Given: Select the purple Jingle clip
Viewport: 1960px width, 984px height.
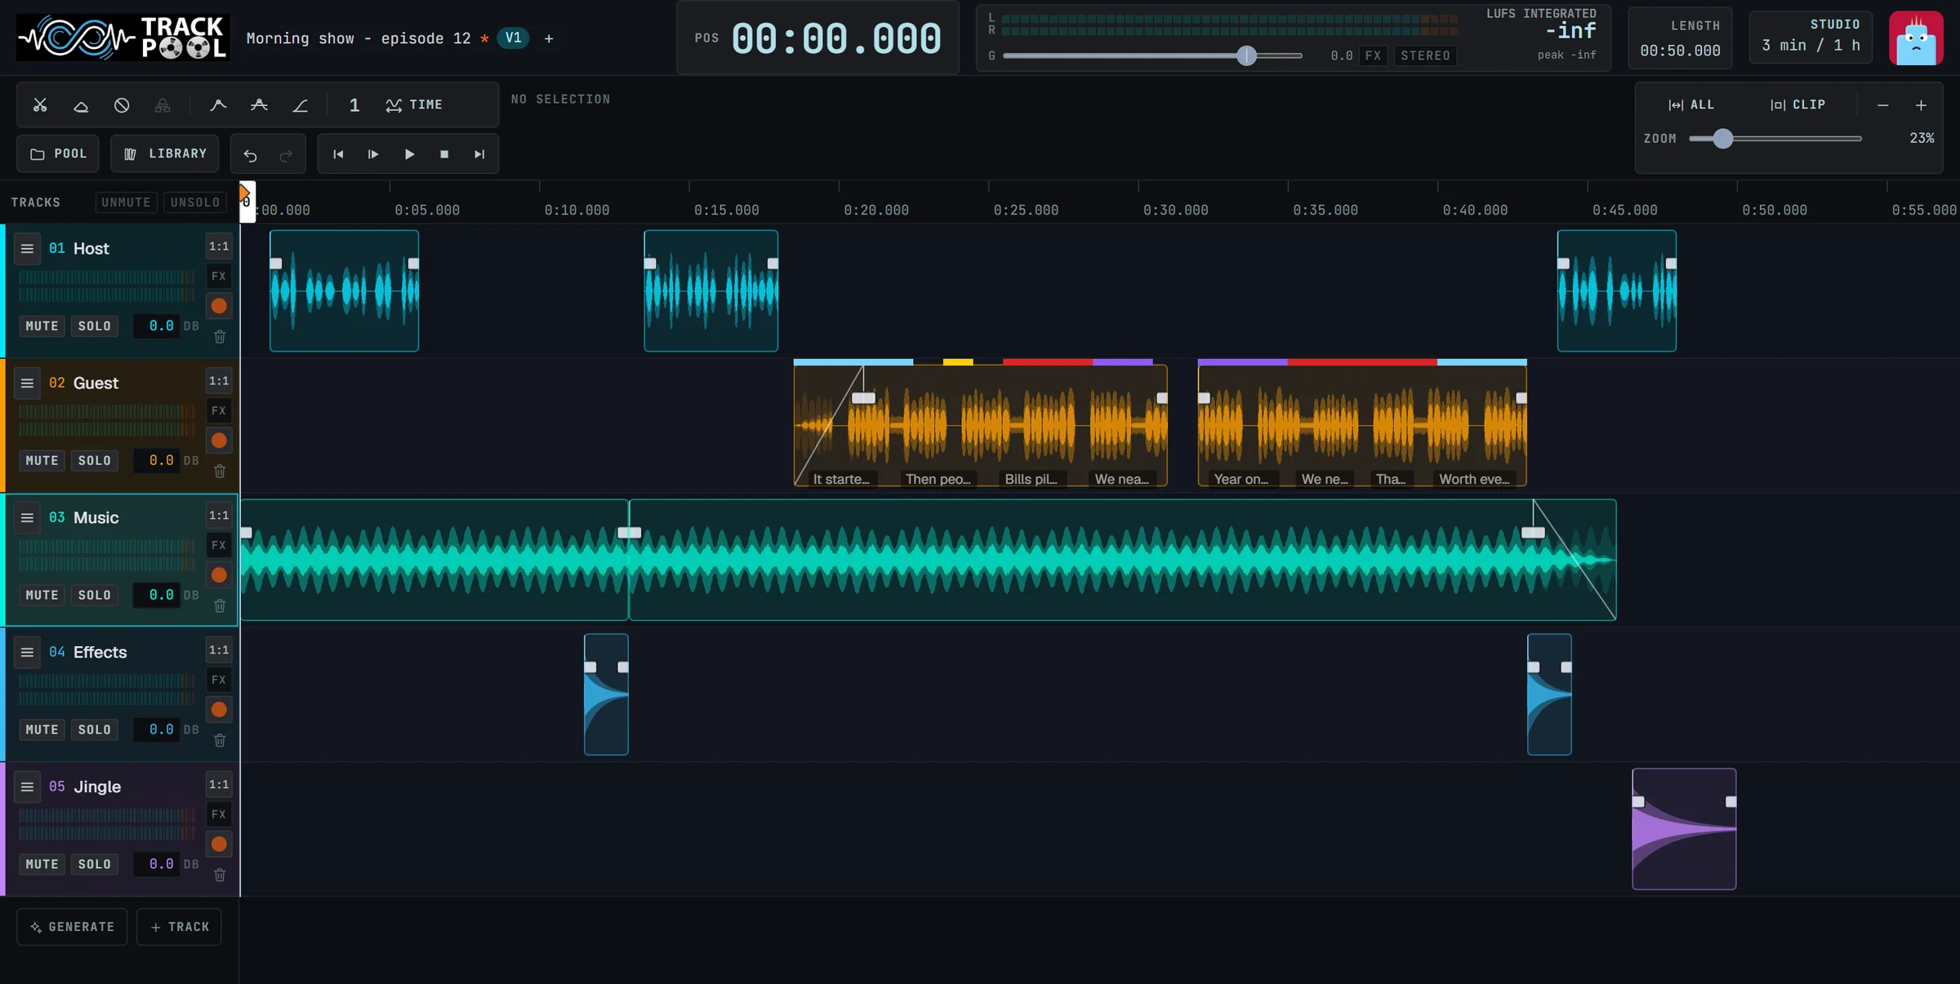Looking at the screenshot, I should (x=1684, y=829).
